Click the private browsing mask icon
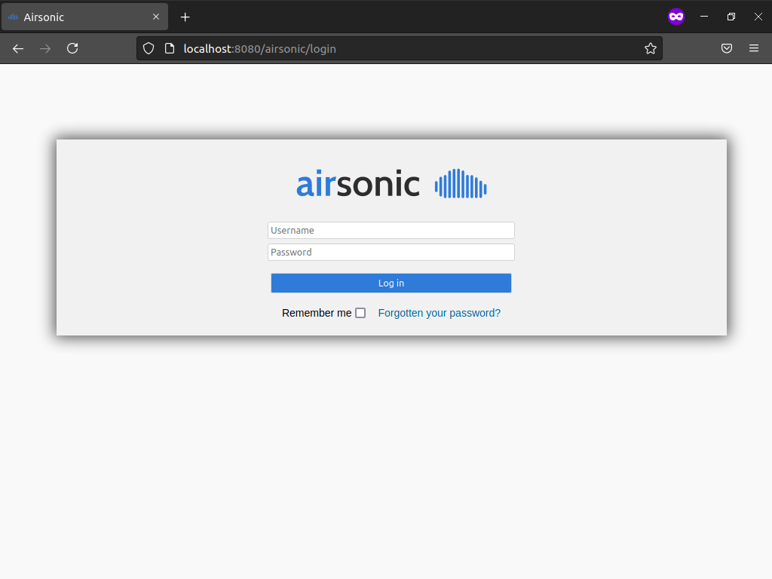772x579 pixels. tap(676, 17)
